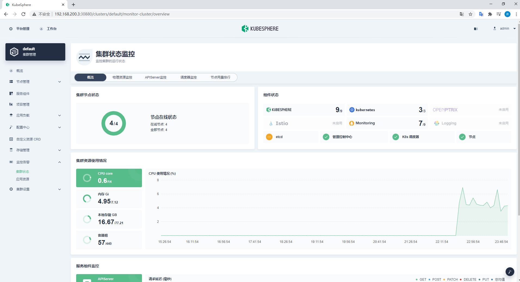Screen dimensions: 520x282
Task: Expand the 配置中心 chevron
Action: (x=60, y=127)
